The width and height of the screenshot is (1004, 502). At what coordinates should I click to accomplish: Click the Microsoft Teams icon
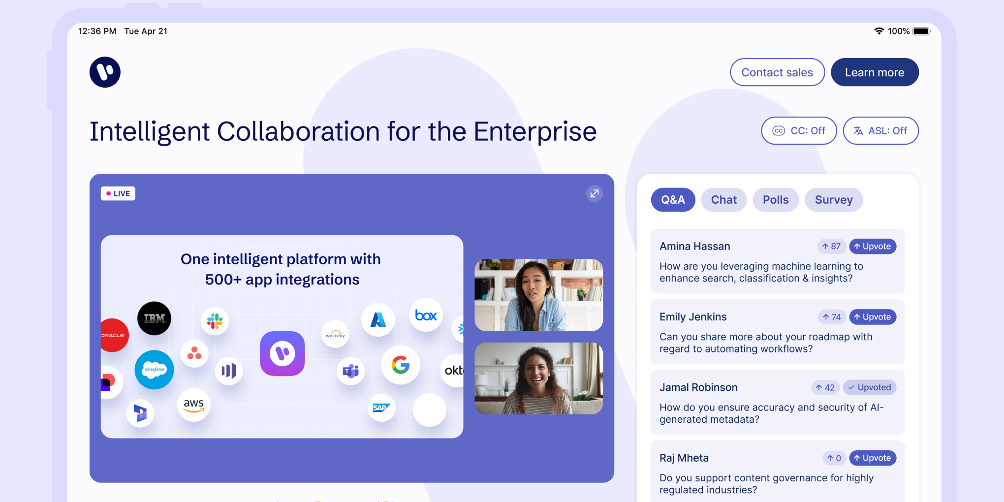point(350,371)
